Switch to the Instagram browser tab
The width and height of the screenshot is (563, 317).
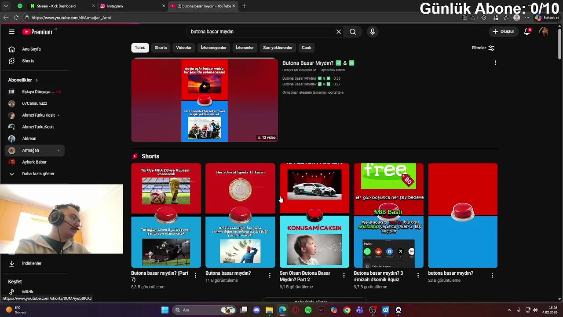click(133, 6)
